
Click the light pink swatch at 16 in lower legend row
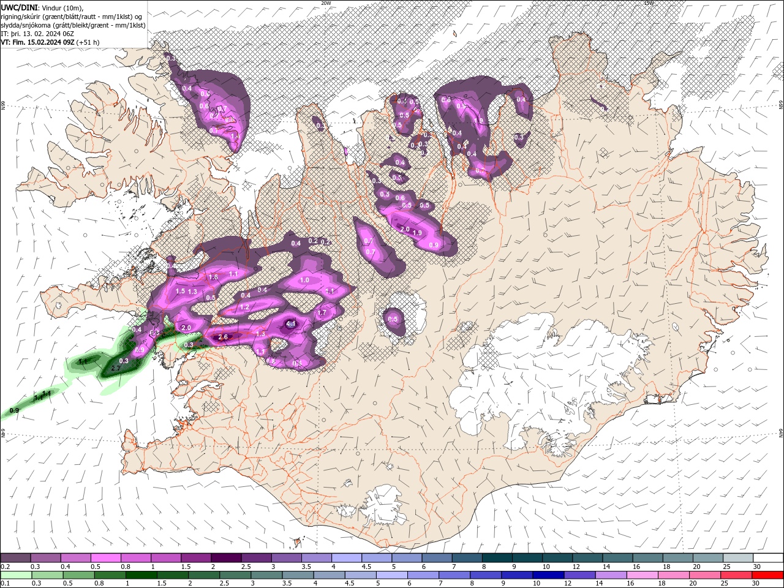coord(642,575)
